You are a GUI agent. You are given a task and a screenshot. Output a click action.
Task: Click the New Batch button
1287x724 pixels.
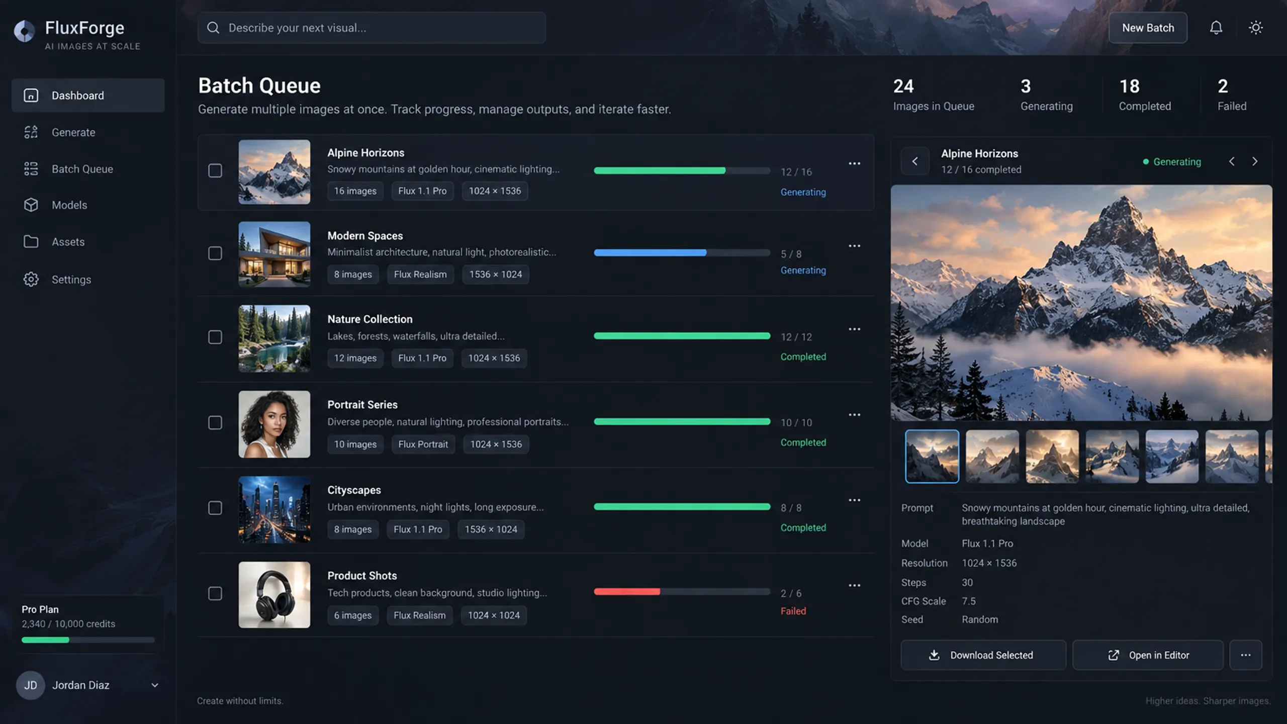[1148, 28]
